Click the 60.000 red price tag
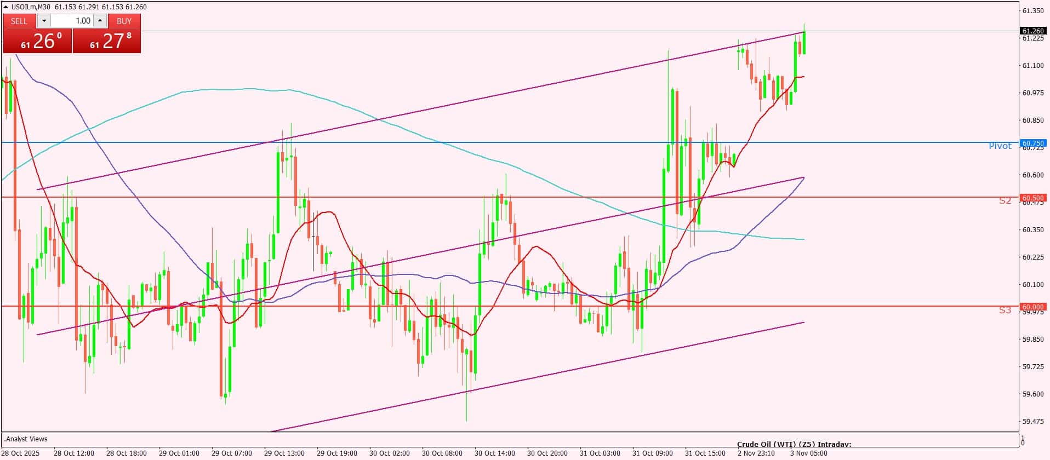The image size is (1050, 460). tap(1033, 307)
